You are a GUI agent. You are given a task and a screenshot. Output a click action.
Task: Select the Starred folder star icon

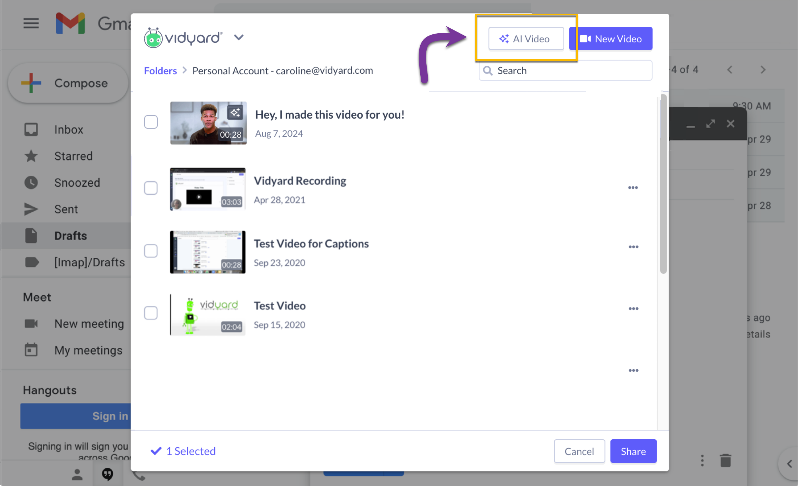tap(31, 156)
